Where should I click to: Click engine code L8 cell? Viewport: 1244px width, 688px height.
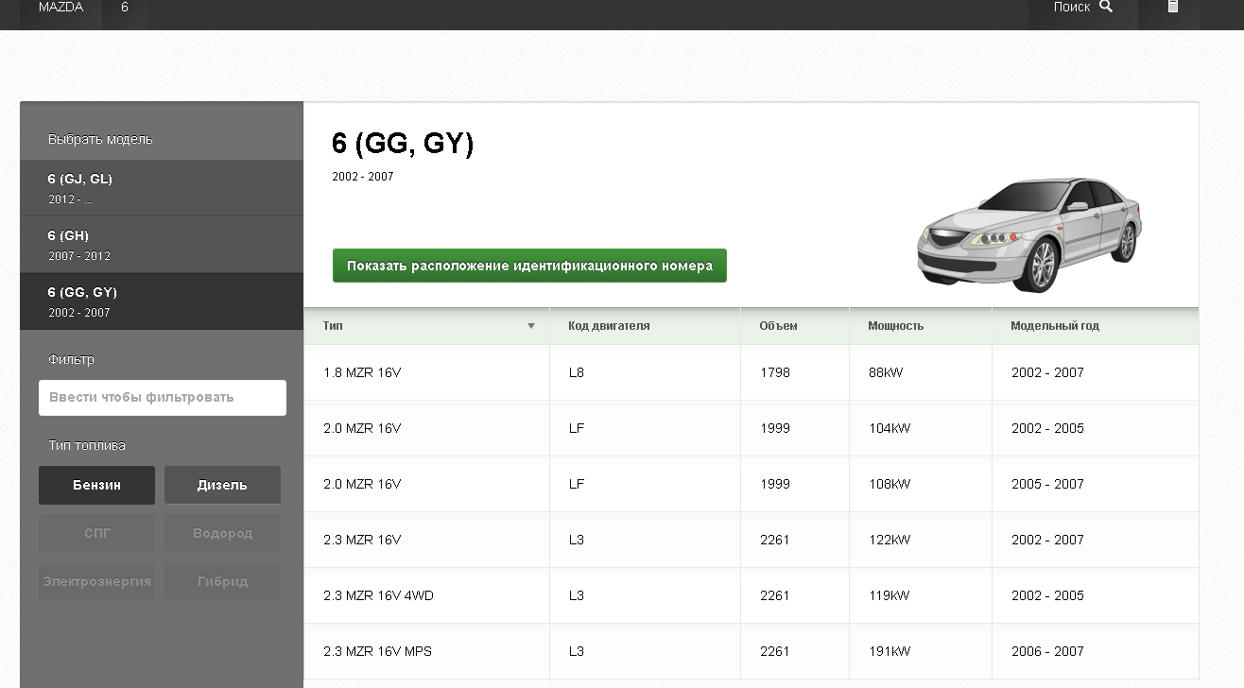point(645,372)
